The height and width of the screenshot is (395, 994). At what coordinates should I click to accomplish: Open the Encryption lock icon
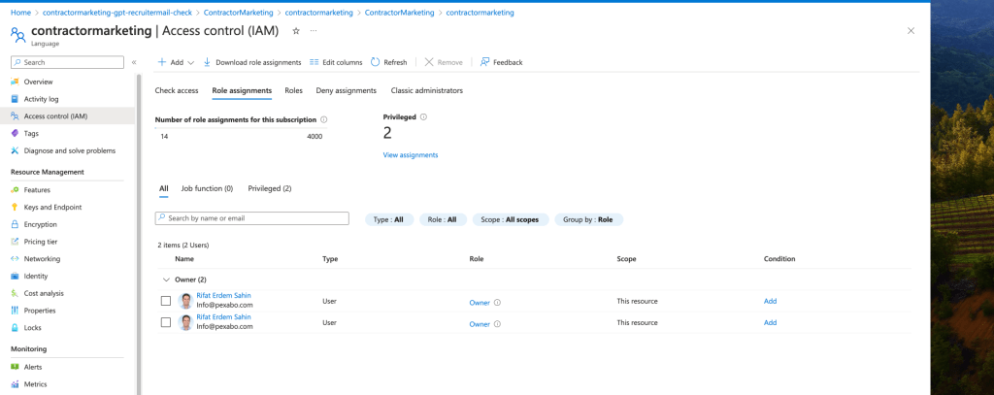coord(15,224)
